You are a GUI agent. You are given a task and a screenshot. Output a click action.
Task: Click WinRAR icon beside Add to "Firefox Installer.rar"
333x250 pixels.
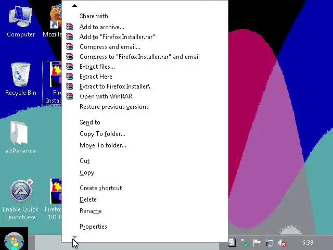click(69, 37)
